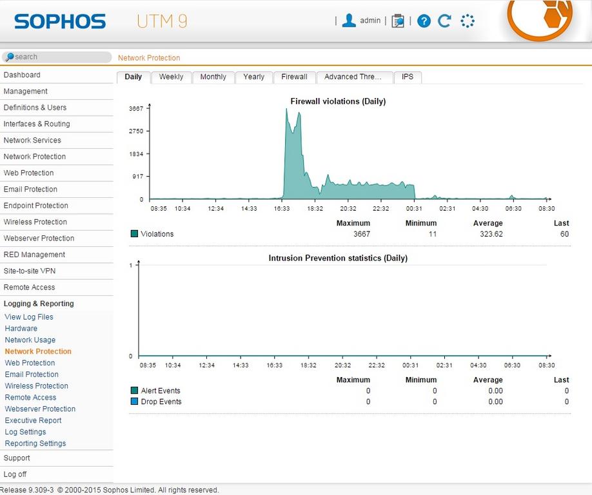This screenshot has height=495, width=592.
Task: Click the admin username text
Action: point(370,21)
